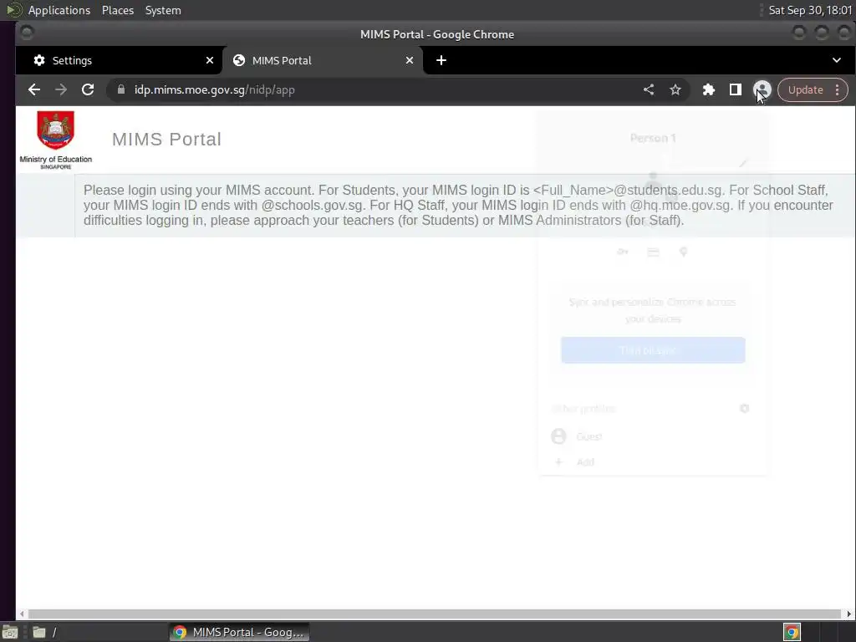Click the Chrome icon in the system tray
The width and height of the screenshot is (856, 642).
[792, 632]
